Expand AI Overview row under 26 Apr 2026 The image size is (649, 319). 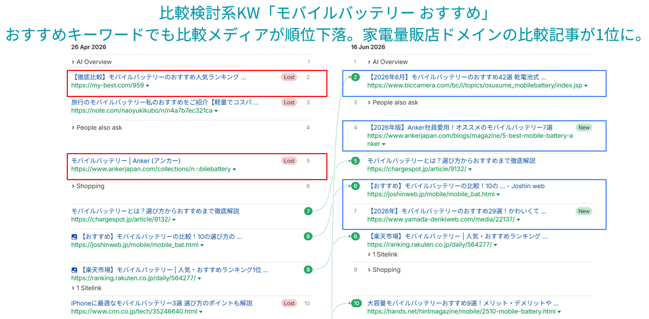(x=91, y=62)
